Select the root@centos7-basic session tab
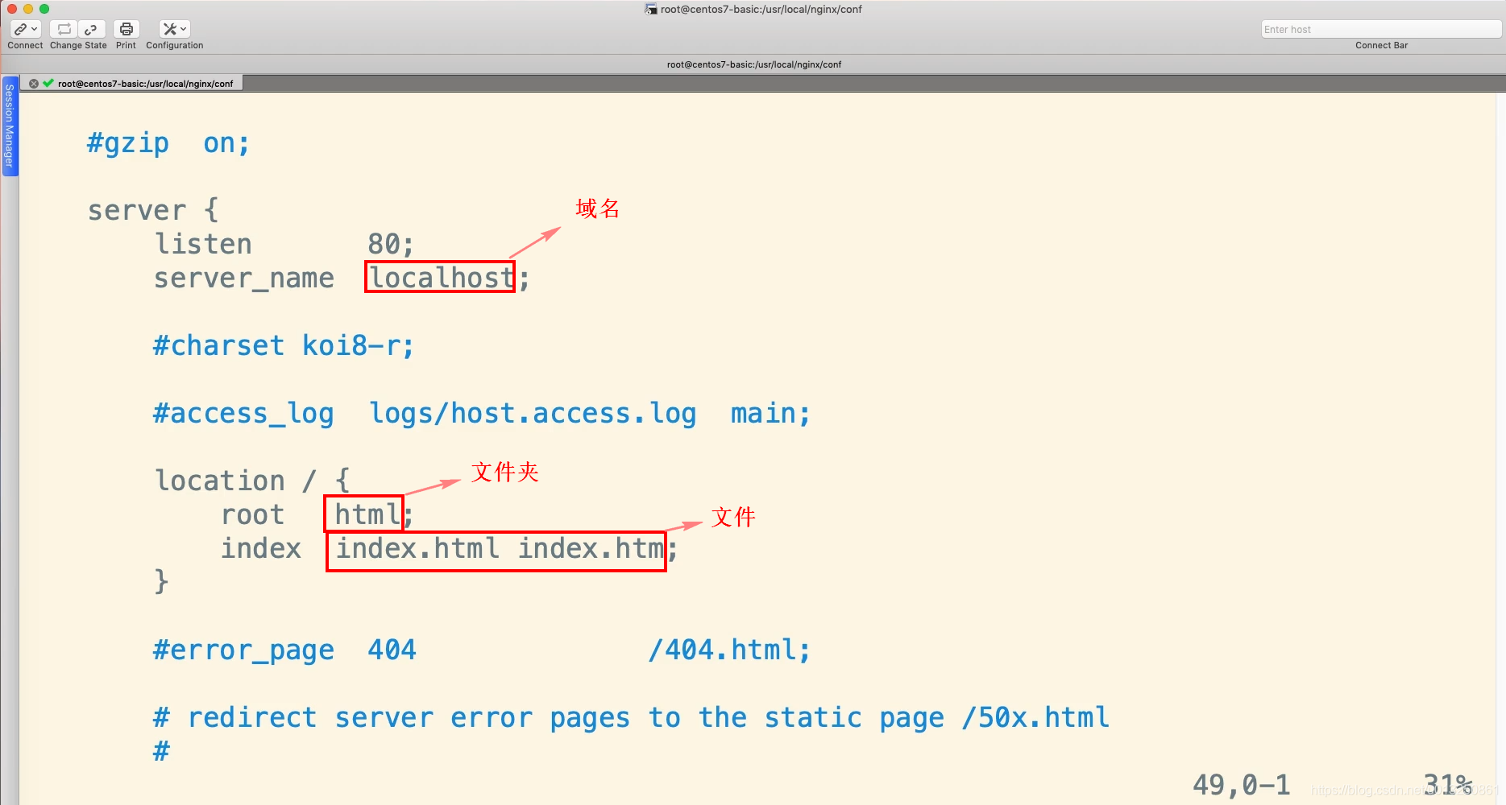Image resolution: width=1506 pixels, height=805 pixels. click(145, 84)
